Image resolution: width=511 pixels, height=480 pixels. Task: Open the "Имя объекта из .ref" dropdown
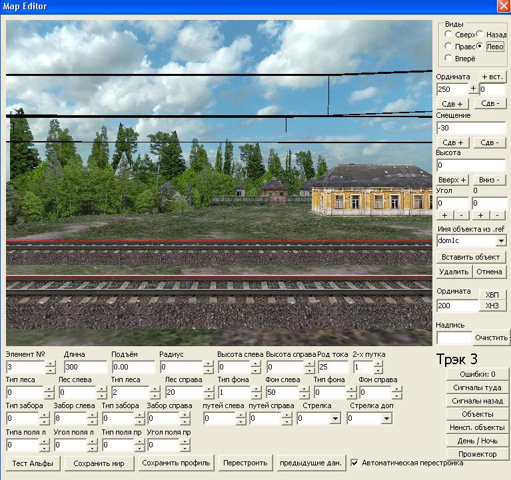pyautogui.click(x=501, y=240)
